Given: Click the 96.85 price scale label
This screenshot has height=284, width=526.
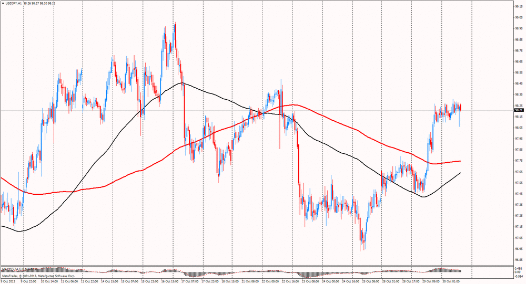Looking at the screenshot, I should (518, 260).
